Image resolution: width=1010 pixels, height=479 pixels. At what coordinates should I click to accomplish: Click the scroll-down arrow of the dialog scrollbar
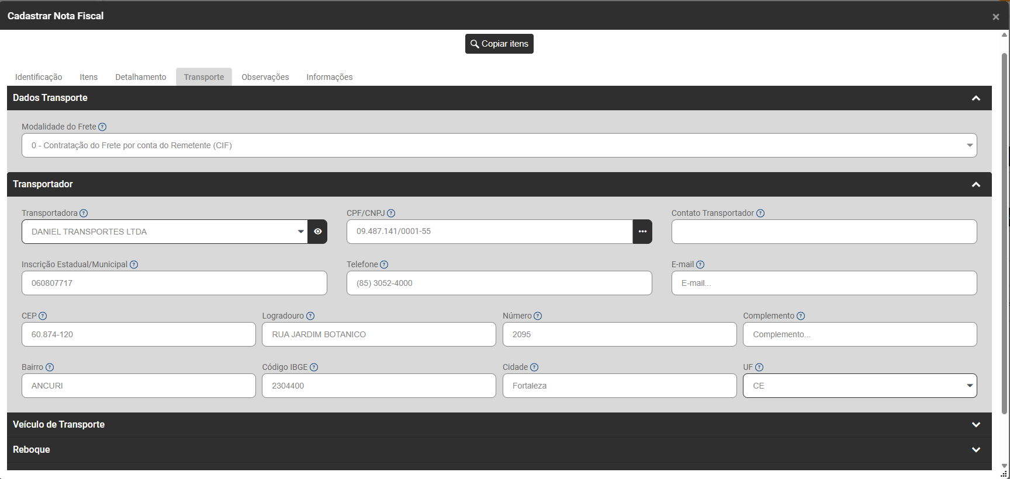pyautogui.click(x=1004, y=466)
